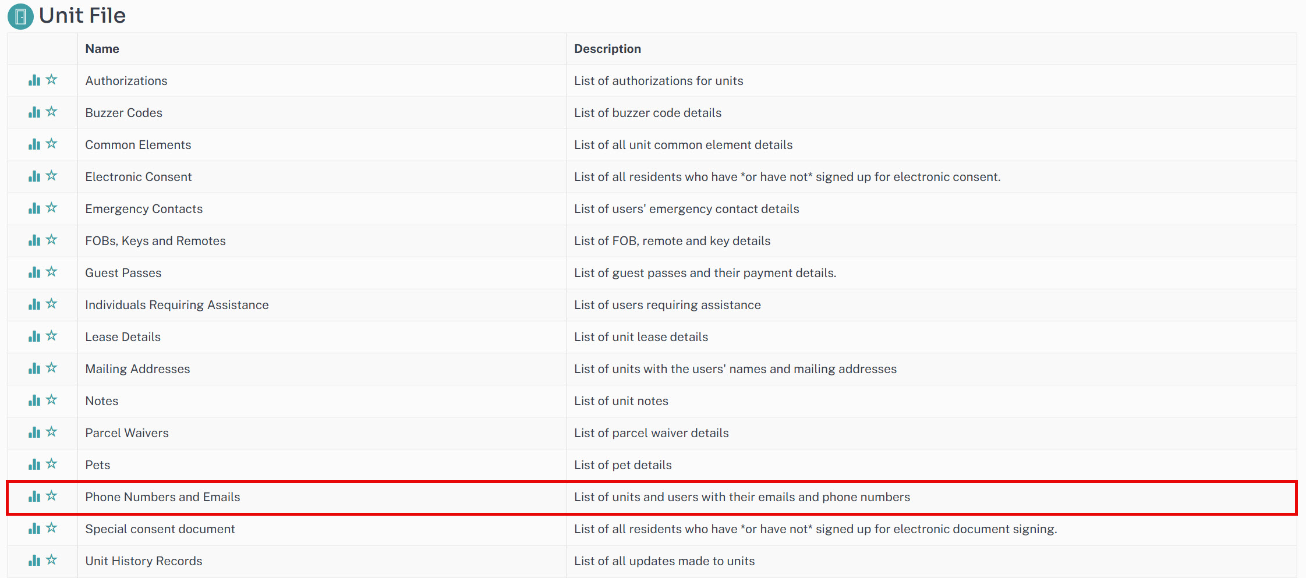Click description 'List of buzzer code details'

coord(648,113)
